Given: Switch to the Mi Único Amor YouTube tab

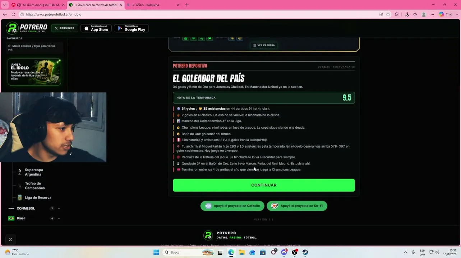Looking at the screenshot, I should pyautogui.click(x=38, y=5).
